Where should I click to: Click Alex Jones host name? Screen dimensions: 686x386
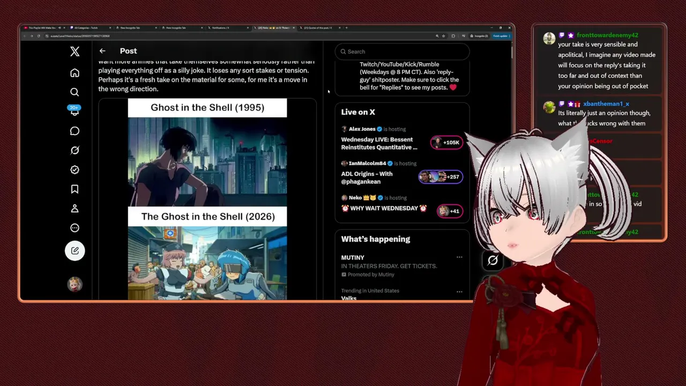(x=362, y=129)
